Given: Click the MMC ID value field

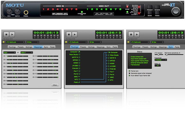Looking at the screenshot, I should (158, 65).
